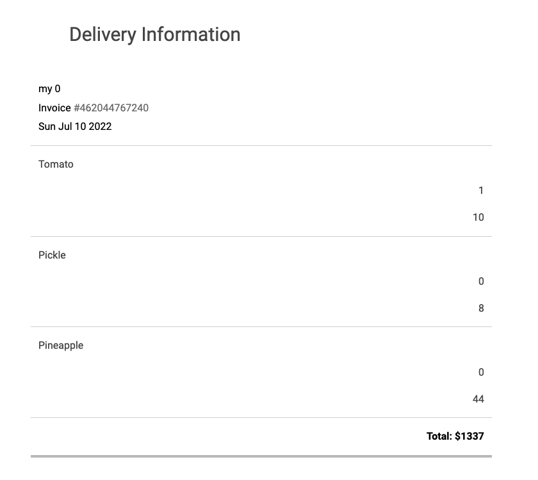Click the Total: $1337 amount
Screen dimensions: 538x480
tap(455, 436)
